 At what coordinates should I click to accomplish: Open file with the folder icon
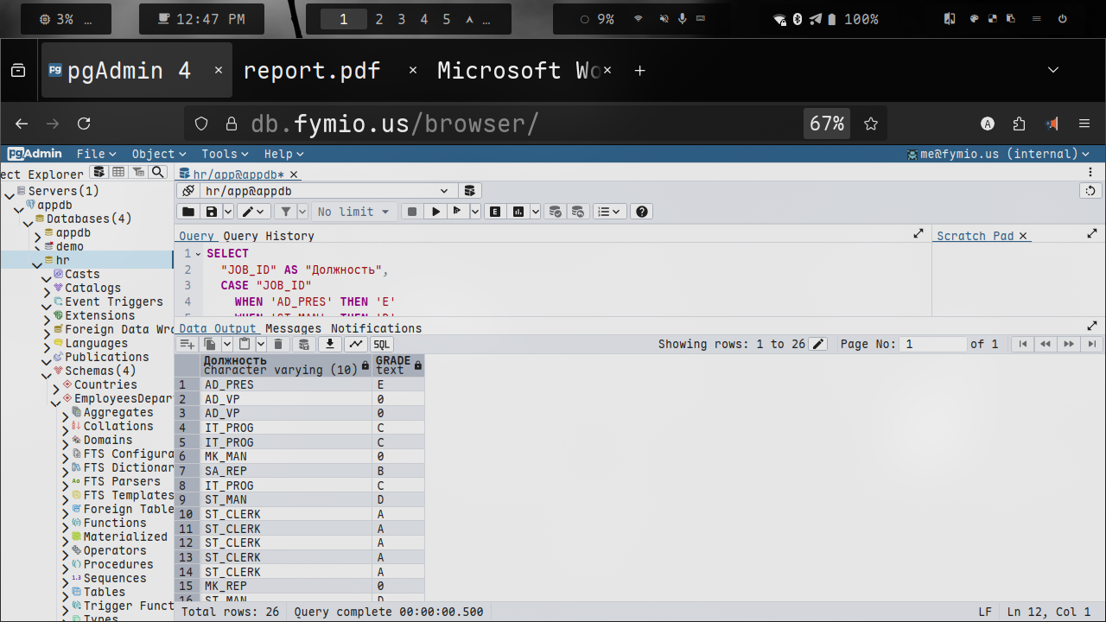point(188,212)
